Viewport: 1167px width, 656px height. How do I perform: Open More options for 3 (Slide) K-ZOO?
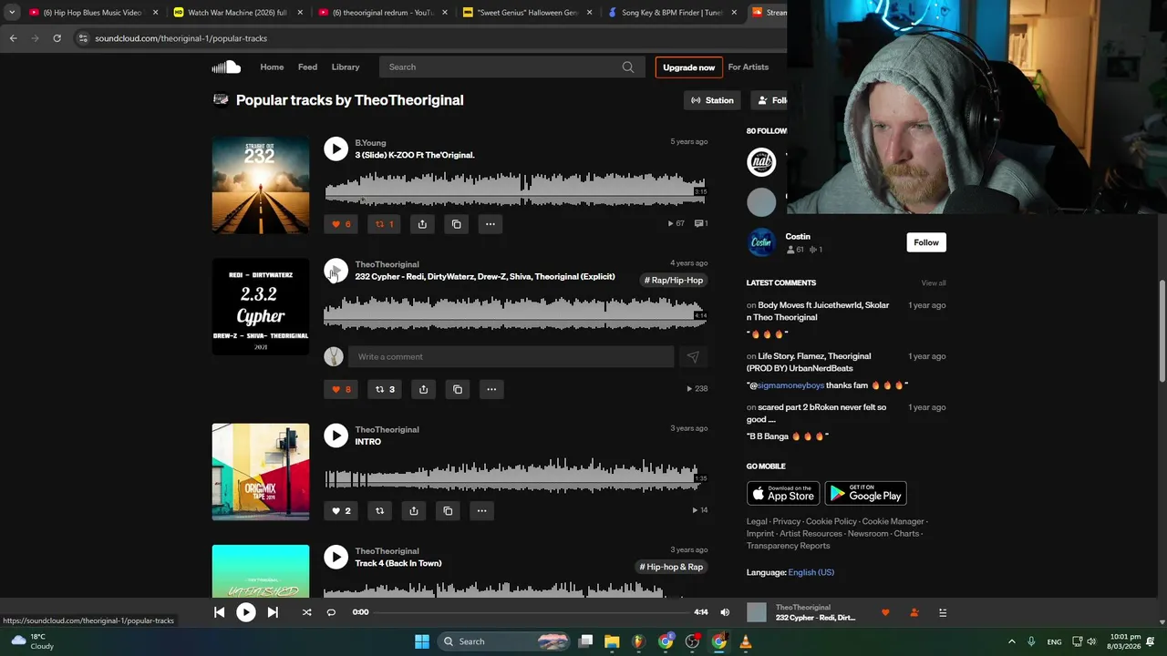pos(491,224)
